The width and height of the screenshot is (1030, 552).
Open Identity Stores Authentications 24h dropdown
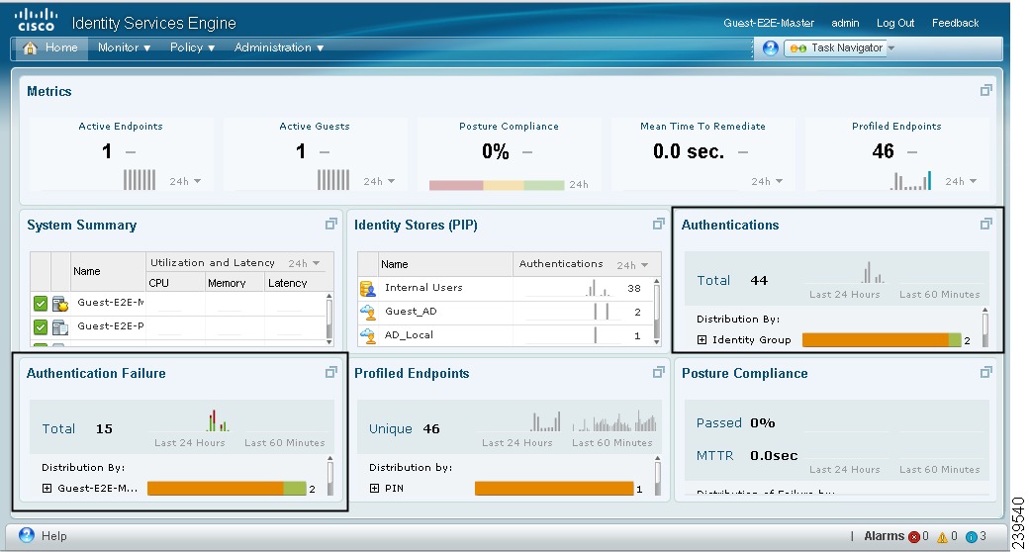point(632,265)
